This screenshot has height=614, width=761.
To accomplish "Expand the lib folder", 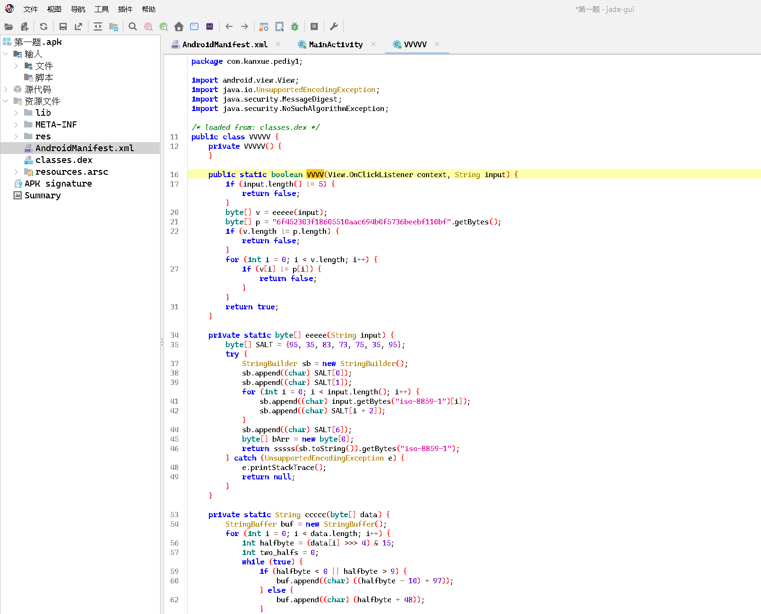I will click(16, 113).
